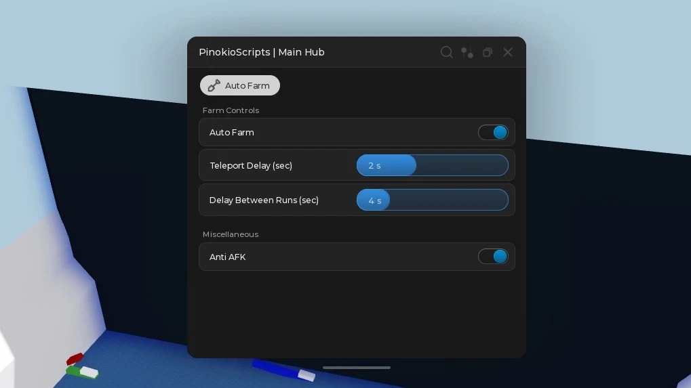This screenshot has height=388, width=691.
Task: Click the Teleport Delay slider track
Action: [x=433, y=165]
